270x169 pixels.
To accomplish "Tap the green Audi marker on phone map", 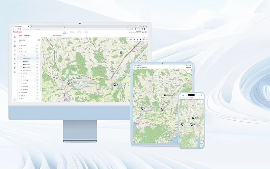I will (197, 118).
